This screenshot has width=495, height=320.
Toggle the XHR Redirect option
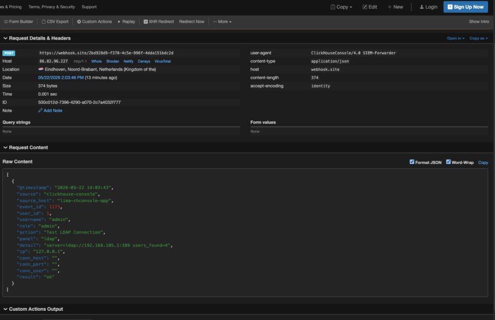coord(159,21)
